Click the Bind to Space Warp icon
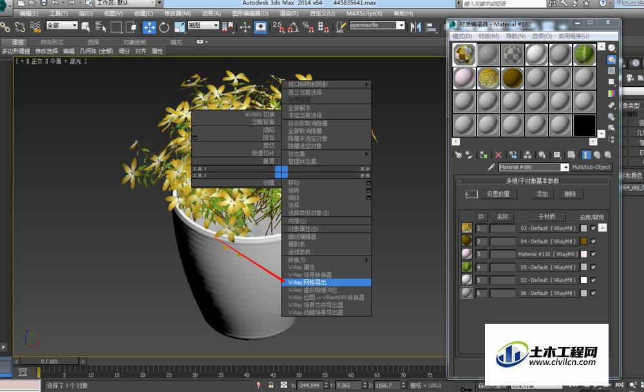 coord(35,27)
